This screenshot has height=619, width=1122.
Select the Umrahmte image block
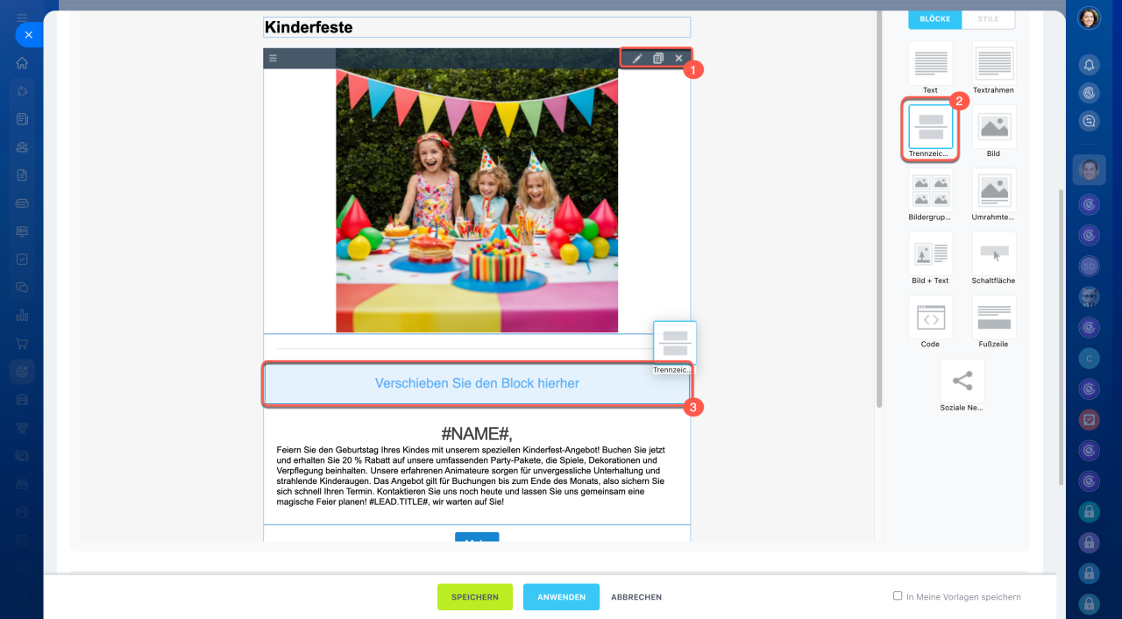[x=993, y=195]
